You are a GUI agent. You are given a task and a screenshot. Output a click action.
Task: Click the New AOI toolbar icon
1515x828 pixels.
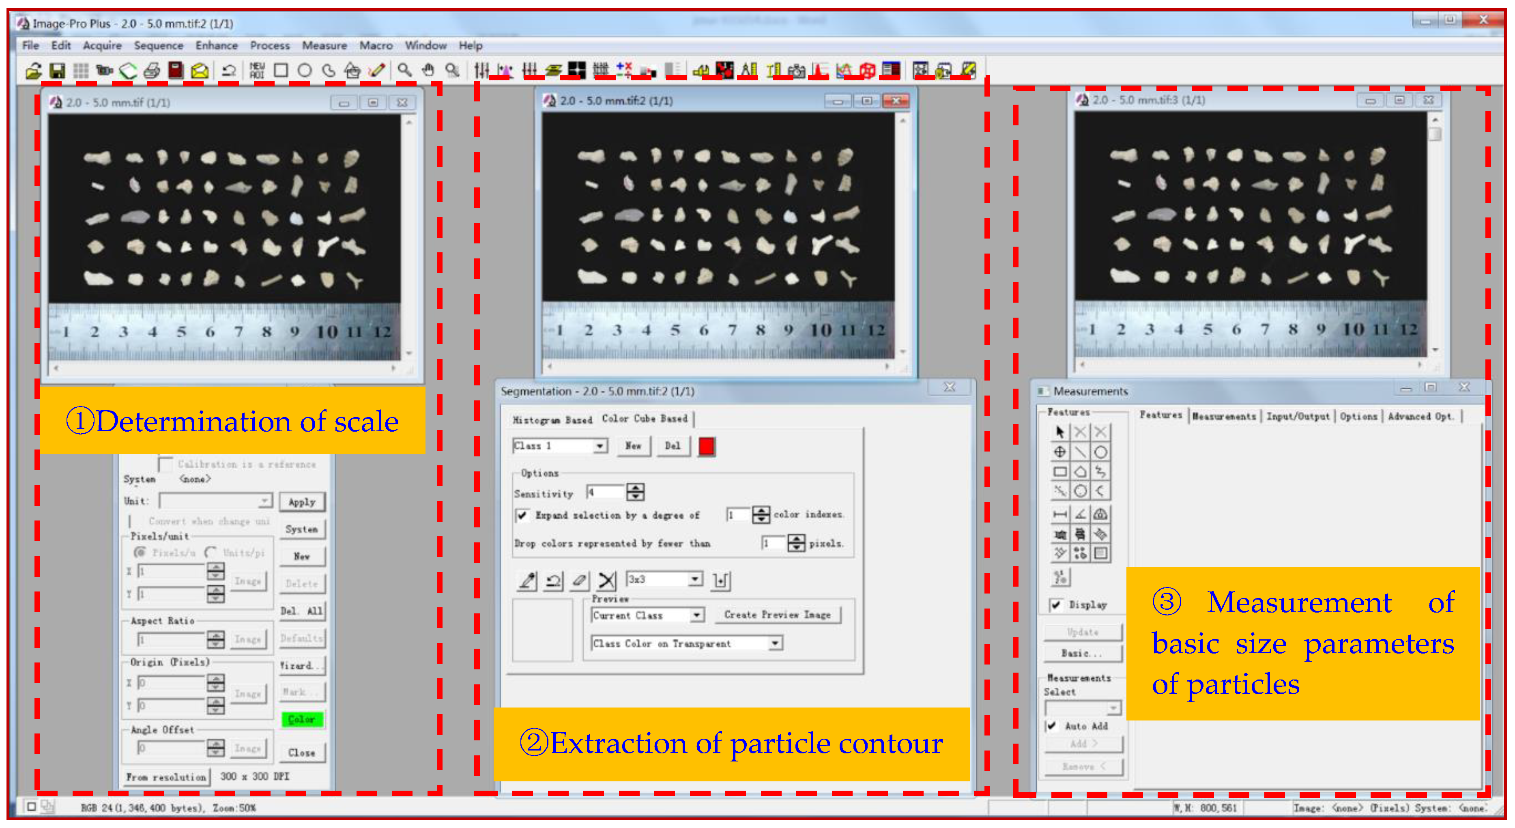(x=257, y=71)
